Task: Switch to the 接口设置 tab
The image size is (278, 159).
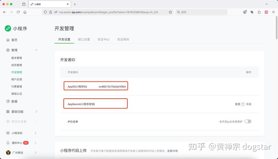Action: [x=84, y=39]
